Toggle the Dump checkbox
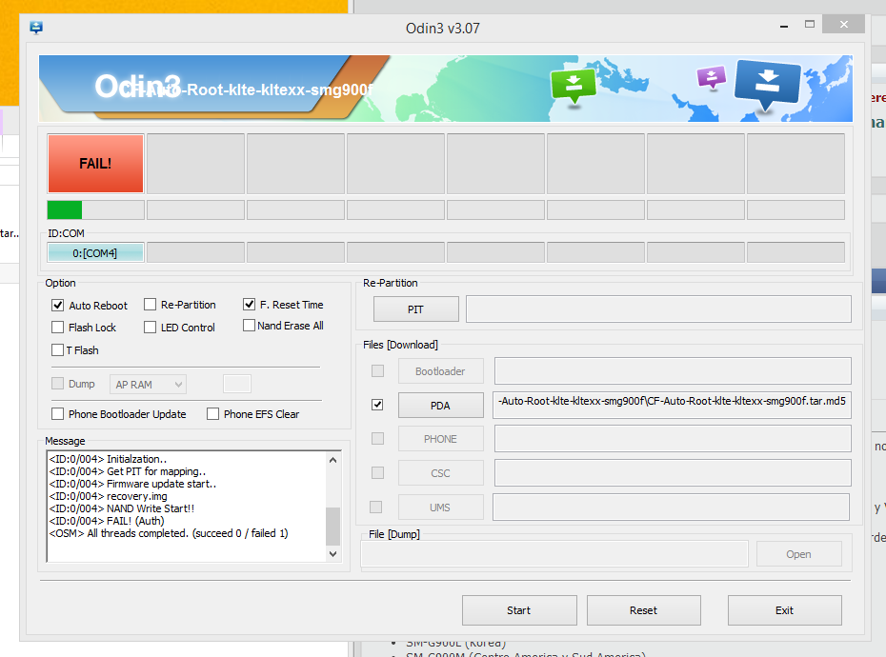886x657 pixels. [x=57, y=384]
